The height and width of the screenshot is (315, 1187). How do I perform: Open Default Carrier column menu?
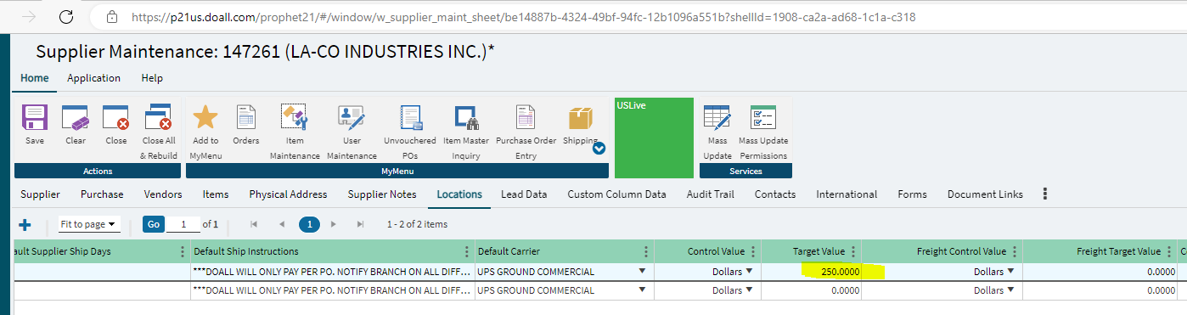click(646, 251)
